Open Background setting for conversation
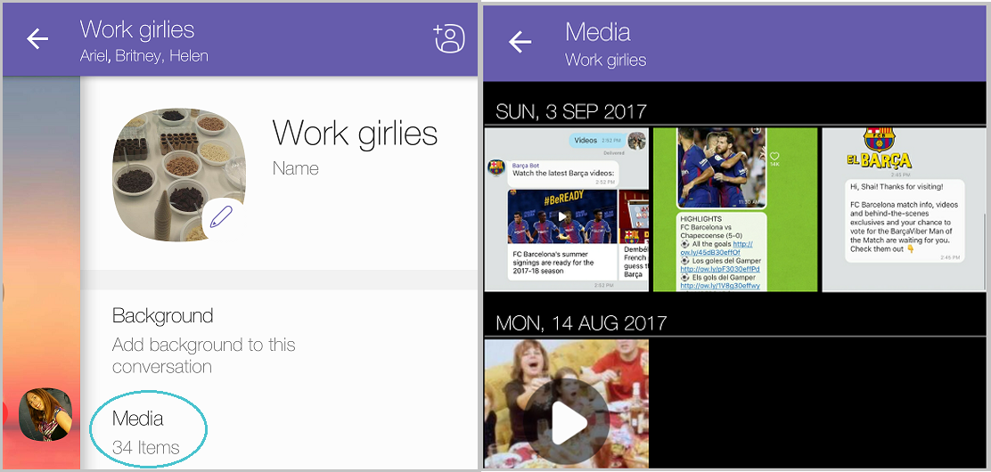Screen dimensions: 991x472 203,340
